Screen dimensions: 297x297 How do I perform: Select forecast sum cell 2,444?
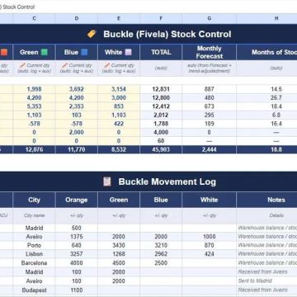click(209, 149)
